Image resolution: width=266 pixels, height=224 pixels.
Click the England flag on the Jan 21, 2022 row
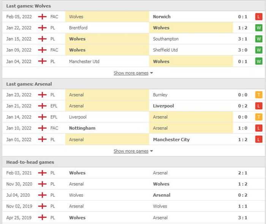coord(42,106)
